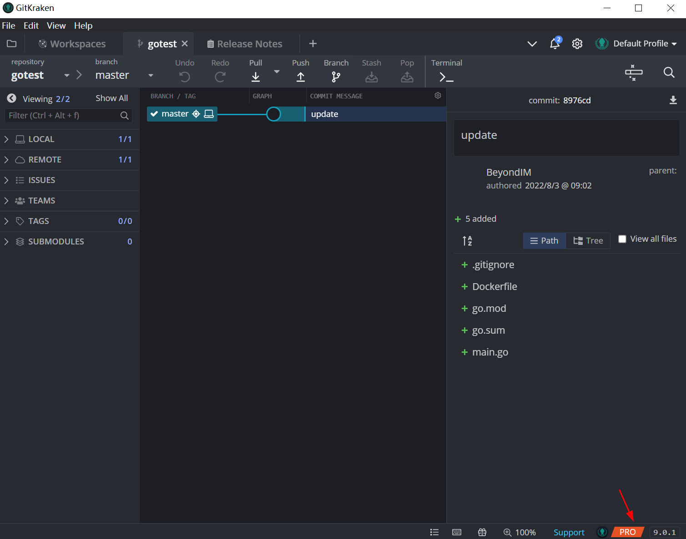Create a branch using Branch icon
Viewport: 686px width, 539px height.
[x=336, y=77]
